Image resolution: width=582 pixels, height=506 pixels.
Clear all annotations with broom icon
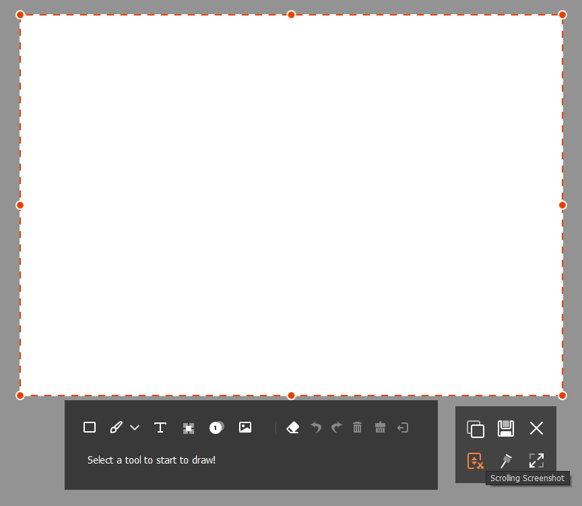pos(380,427)
